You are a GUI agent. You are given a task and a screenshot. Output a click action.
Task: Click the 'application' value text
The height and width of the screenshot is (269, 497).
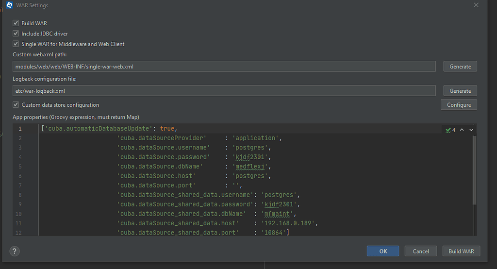pyautogui.click(x=255, y=138)
